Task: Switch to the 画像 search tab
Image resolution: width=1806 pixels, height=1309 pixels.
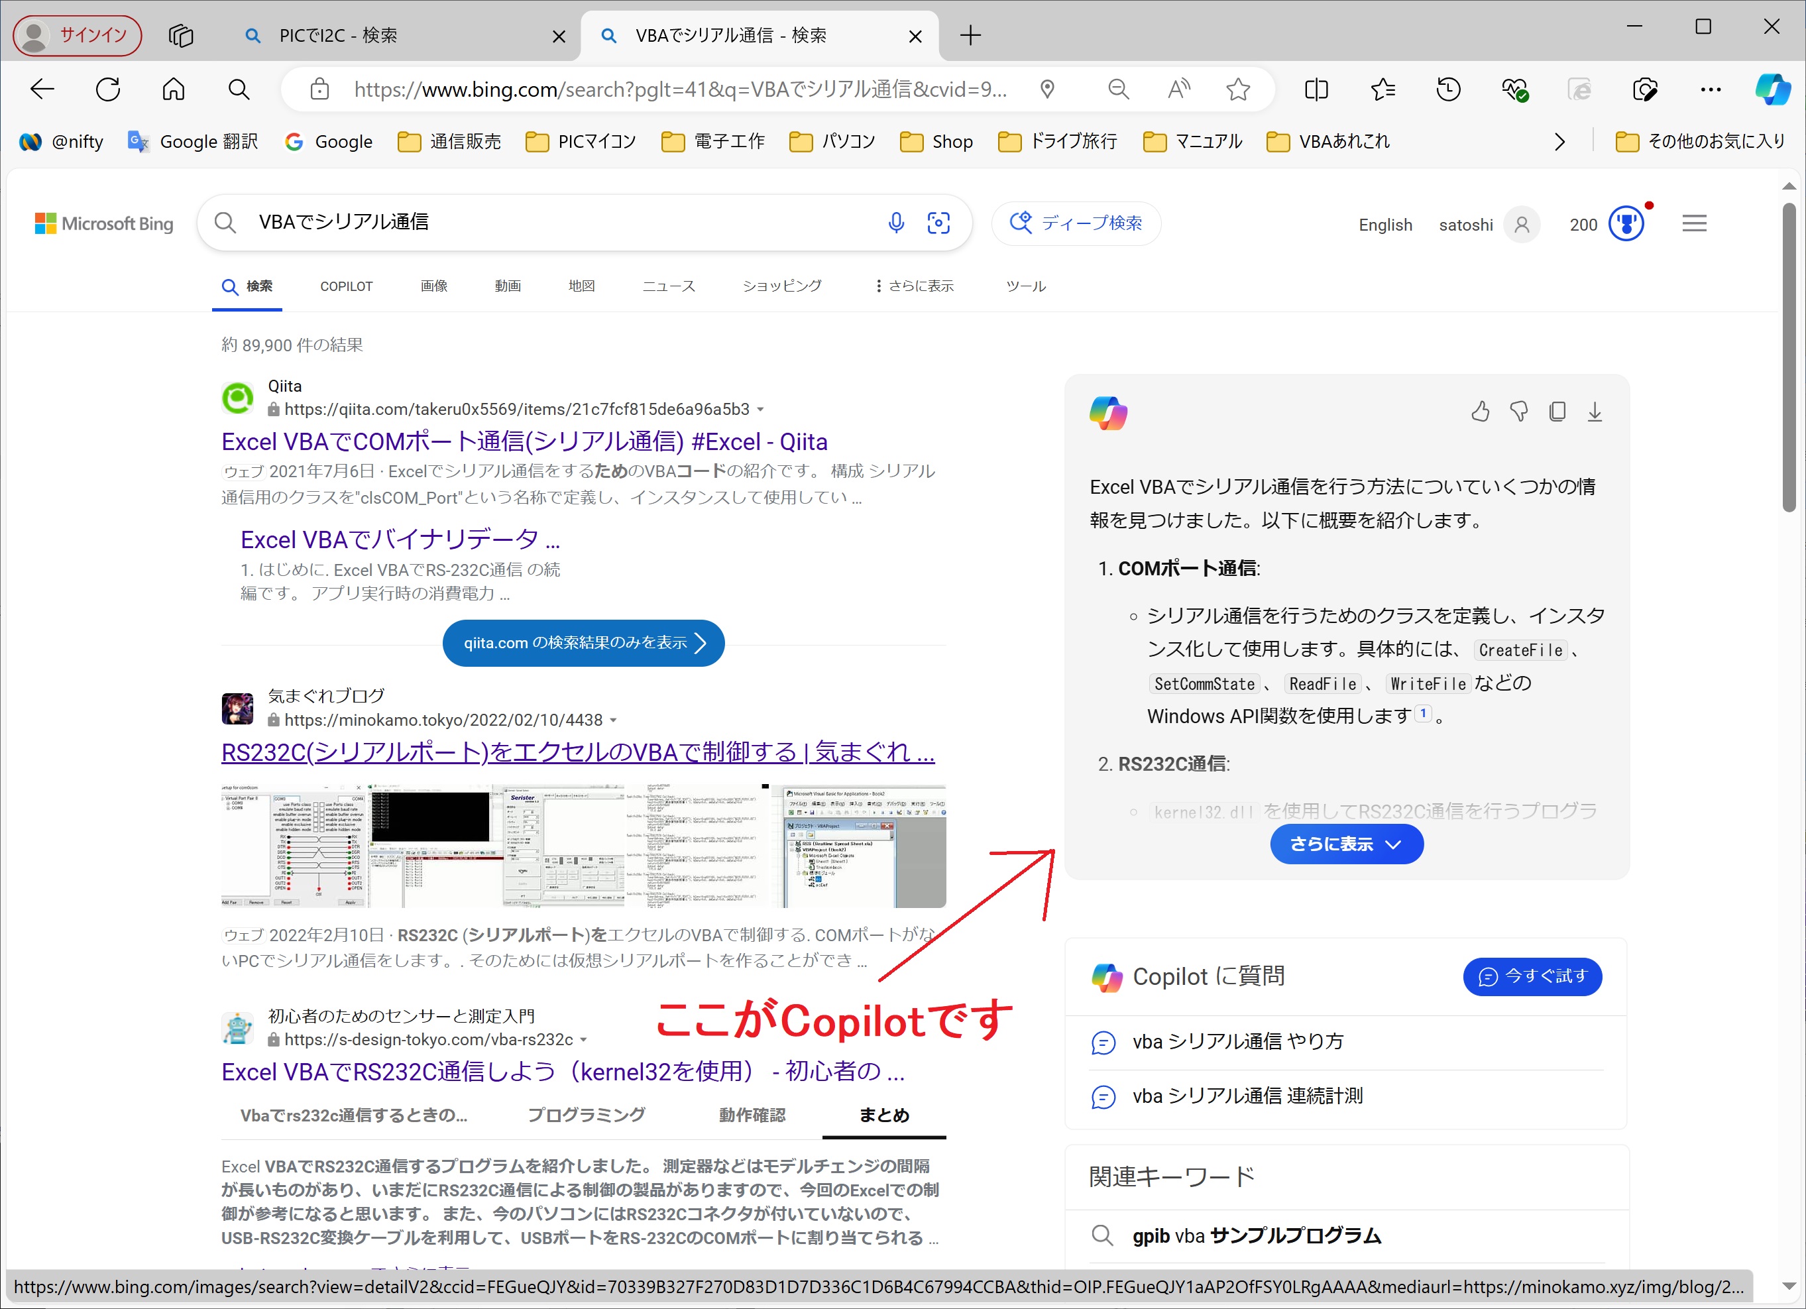Action: coord(434,286)
